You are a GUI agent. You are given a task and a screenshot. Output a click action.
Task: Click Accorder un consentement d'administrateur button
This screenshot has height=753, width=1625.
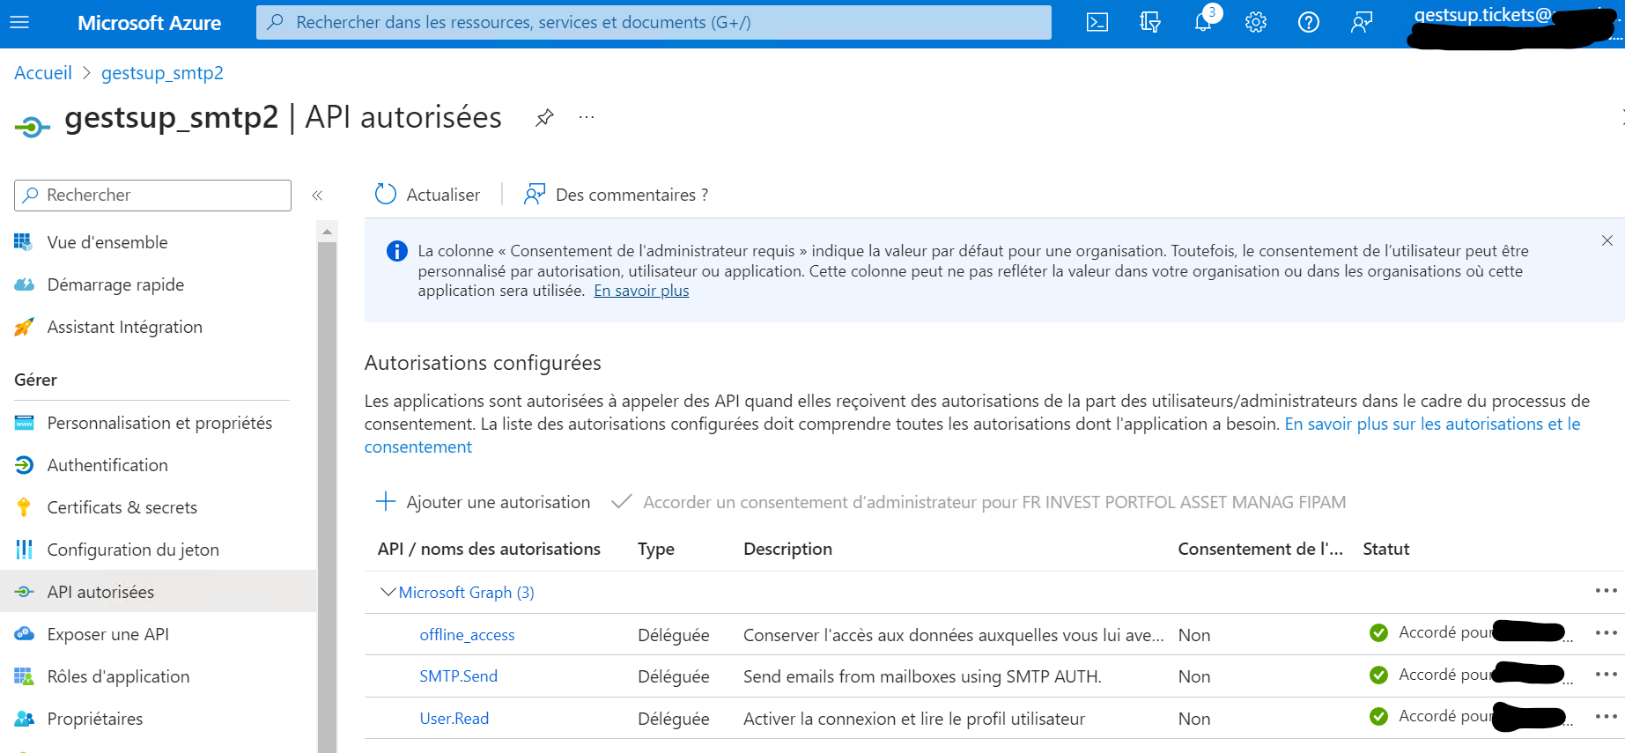[979, 502]
